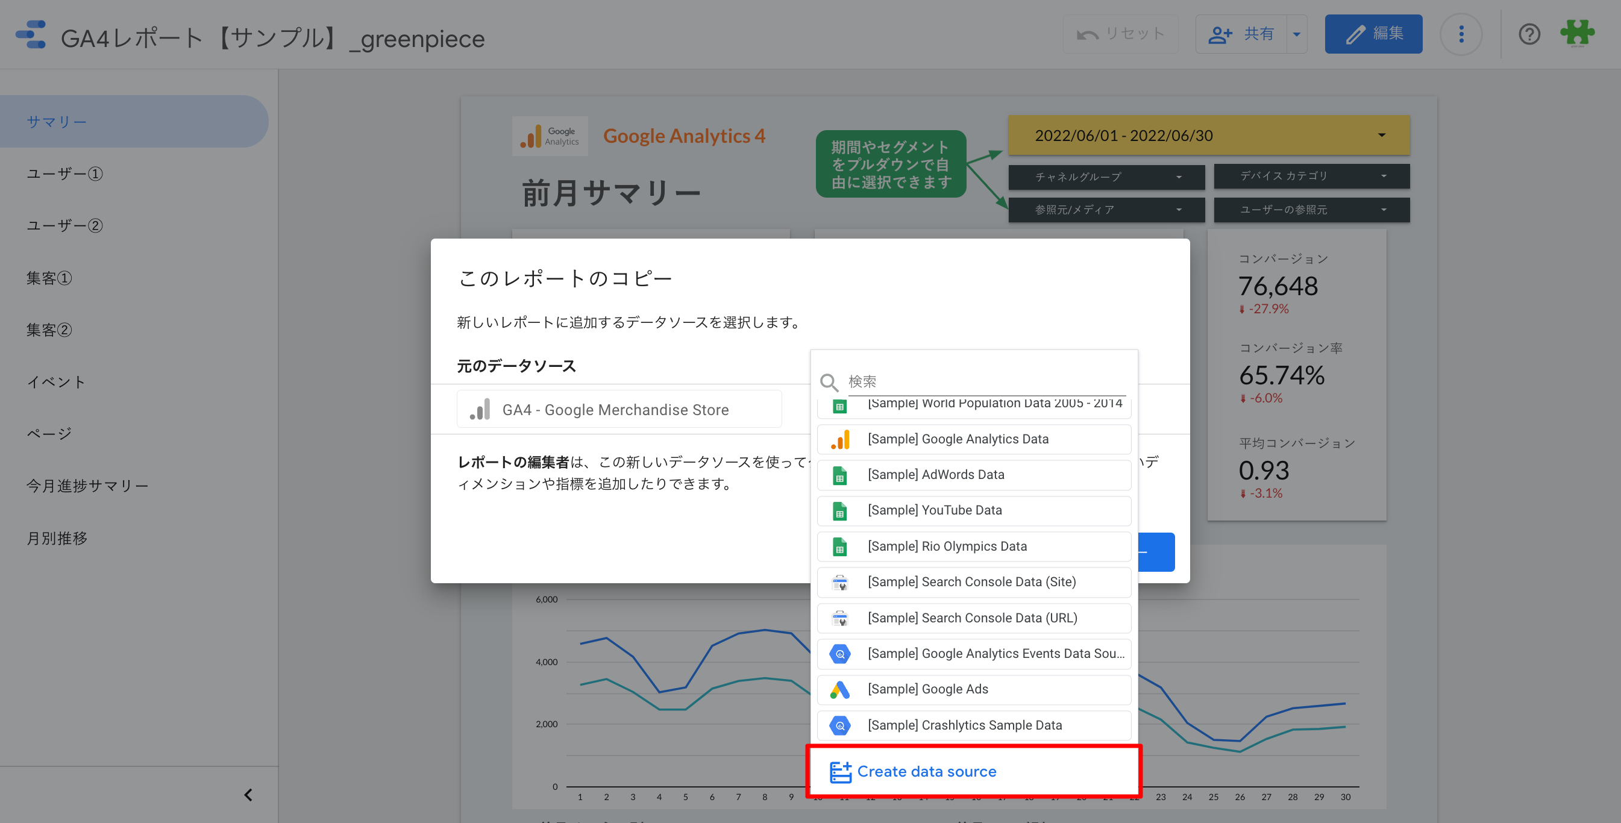
Task: Open the more options three-dot menu
Action: [1461, 34]
